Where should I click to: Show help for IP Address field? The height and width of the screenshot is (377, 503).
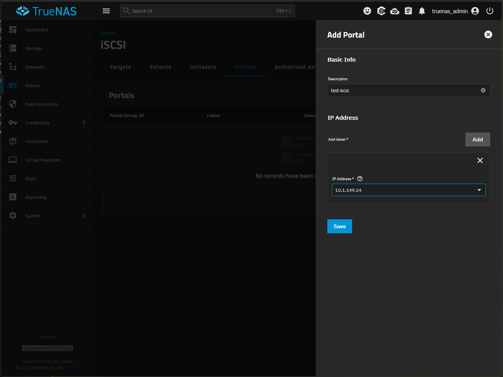tap(360, 179)
